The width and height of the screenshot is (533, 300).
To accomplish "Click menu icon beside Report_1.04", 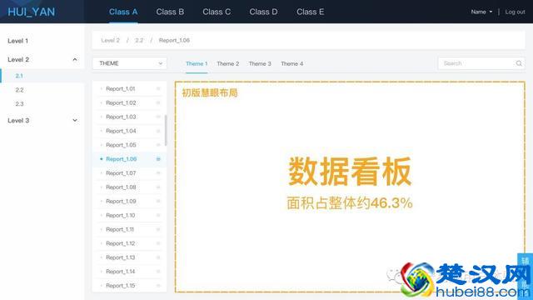I will click(x=158, y=131).
